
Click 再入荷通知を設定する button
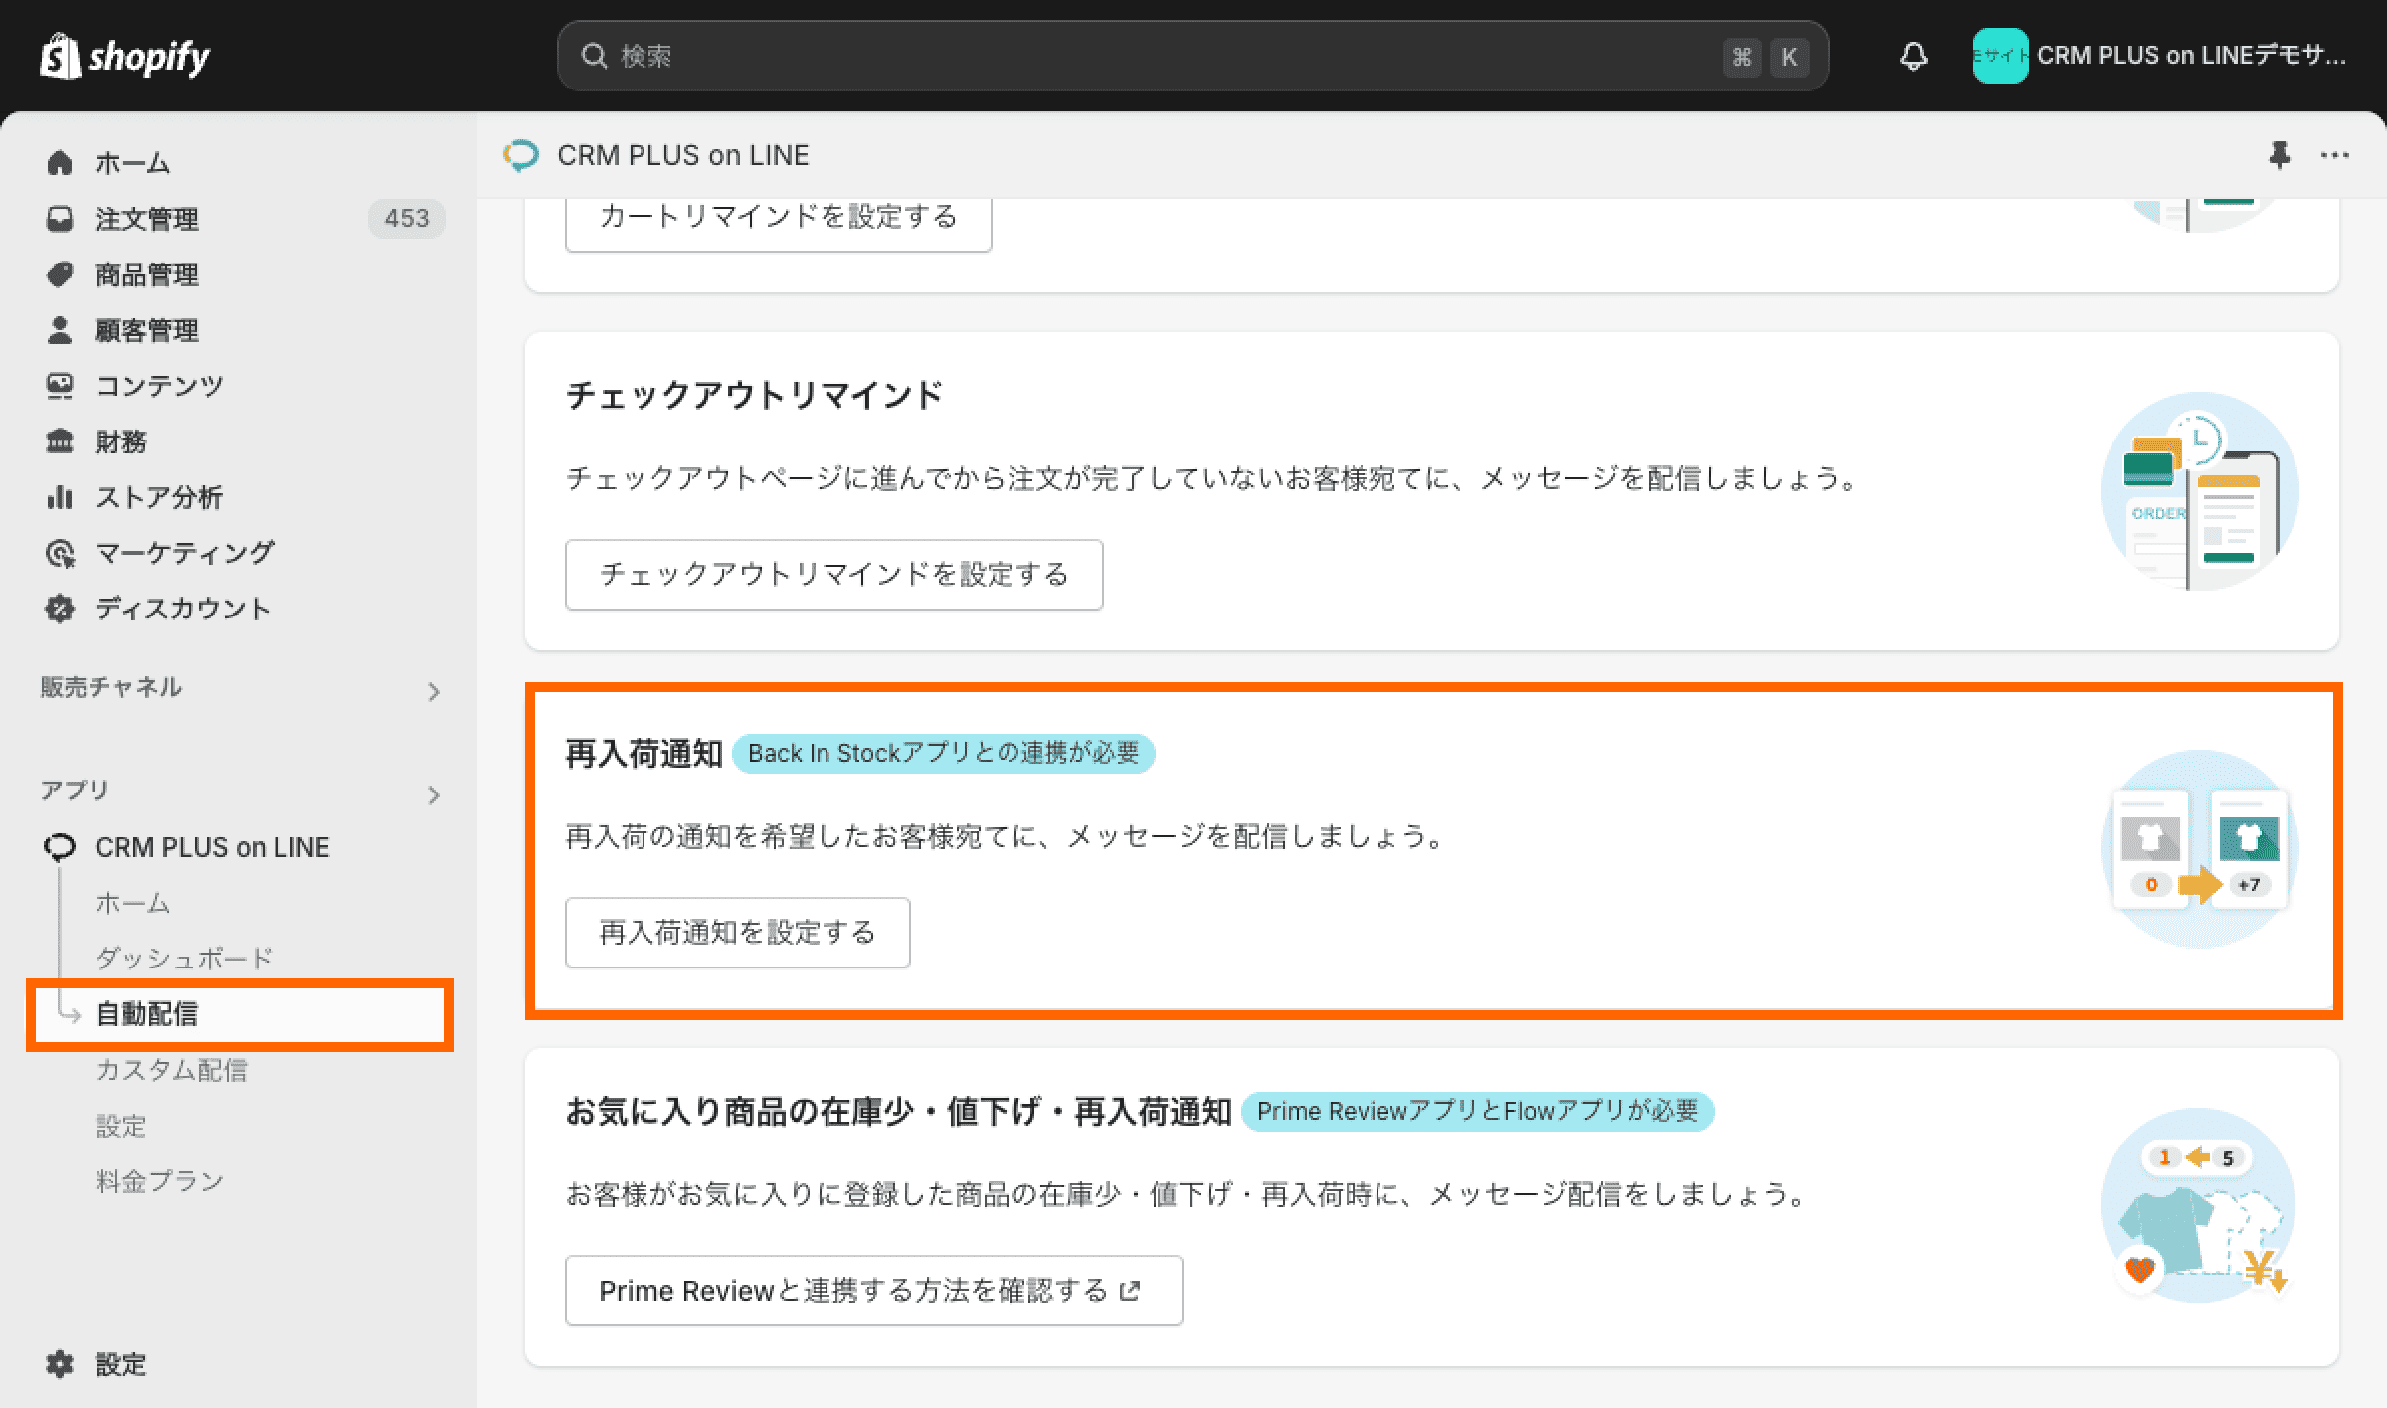click(737, 932)
